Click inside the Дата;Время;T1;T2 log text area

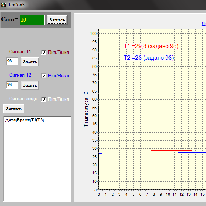coord(37,159)
